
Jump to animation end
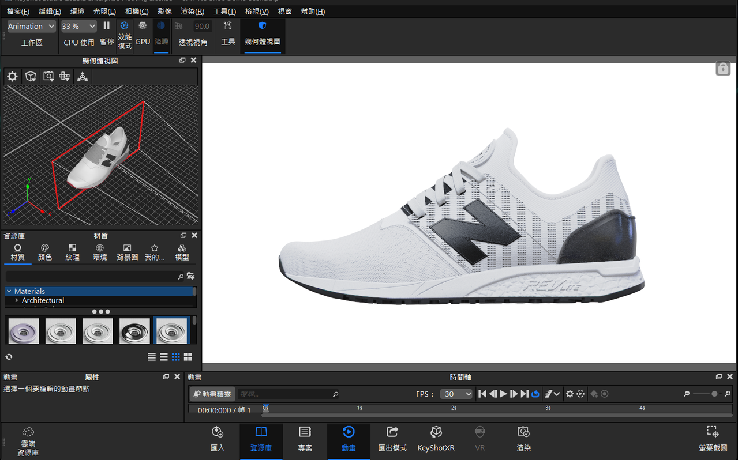coord(524,394)
